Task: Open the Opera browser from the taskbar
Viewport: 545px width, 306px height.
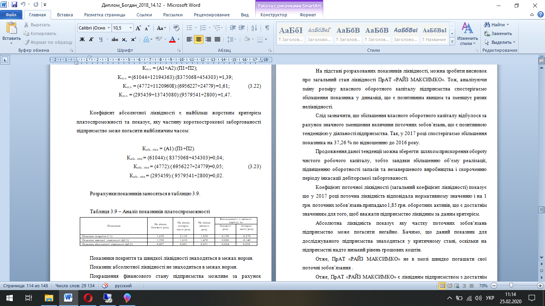Action: 87,297
